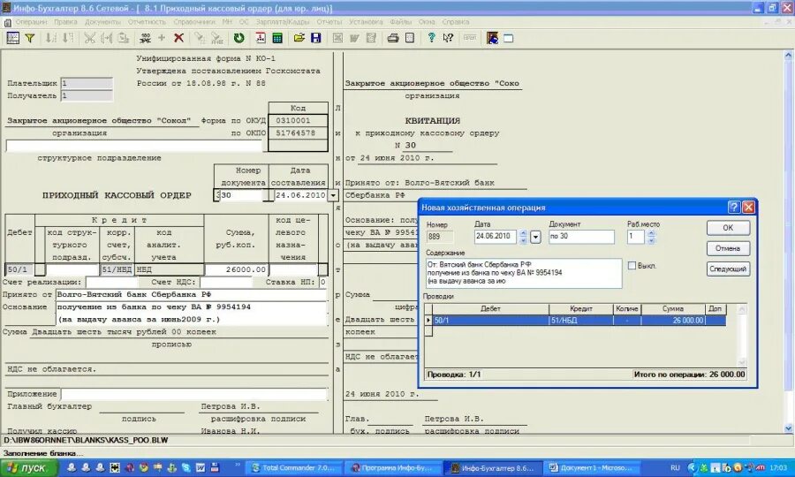Viewport: 795px width, 477px height.
Task: Click the paste clipboard toolbar icon
Action: click(x=123, y=38)
